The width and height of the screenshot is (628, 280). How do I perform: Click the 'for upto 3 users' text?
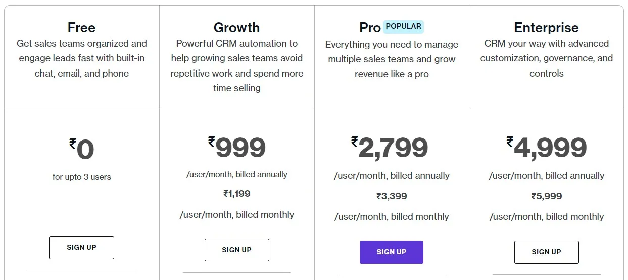tap(82, 177)
